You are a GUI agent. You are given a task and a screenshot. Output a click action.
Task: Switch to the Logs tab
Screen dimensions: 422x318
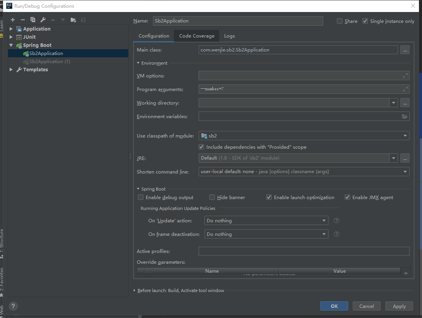coord(229,36)
